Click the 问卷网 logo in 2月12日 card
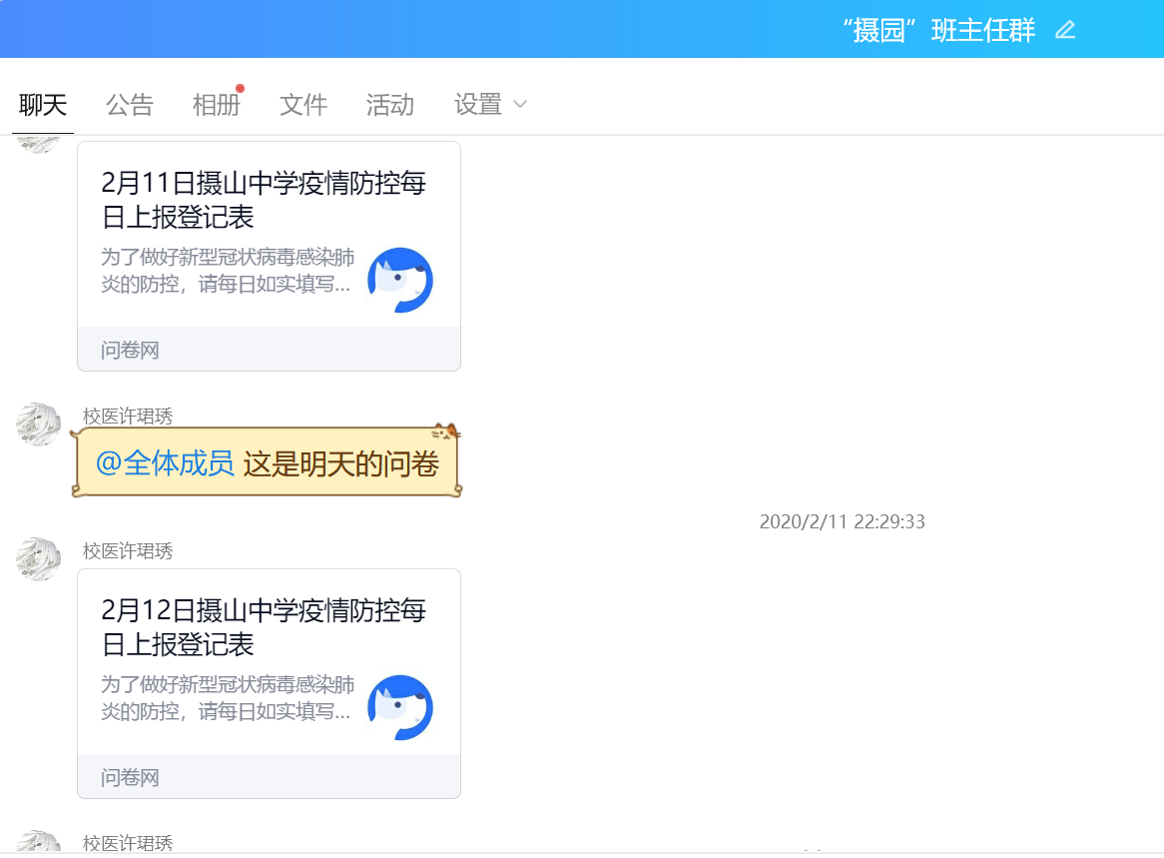Screen dimensions: 1164x858 (400, 707)
